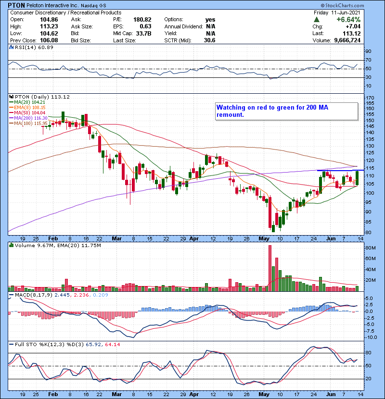
Task: Click the Options value yes
Action: (210, 20)
